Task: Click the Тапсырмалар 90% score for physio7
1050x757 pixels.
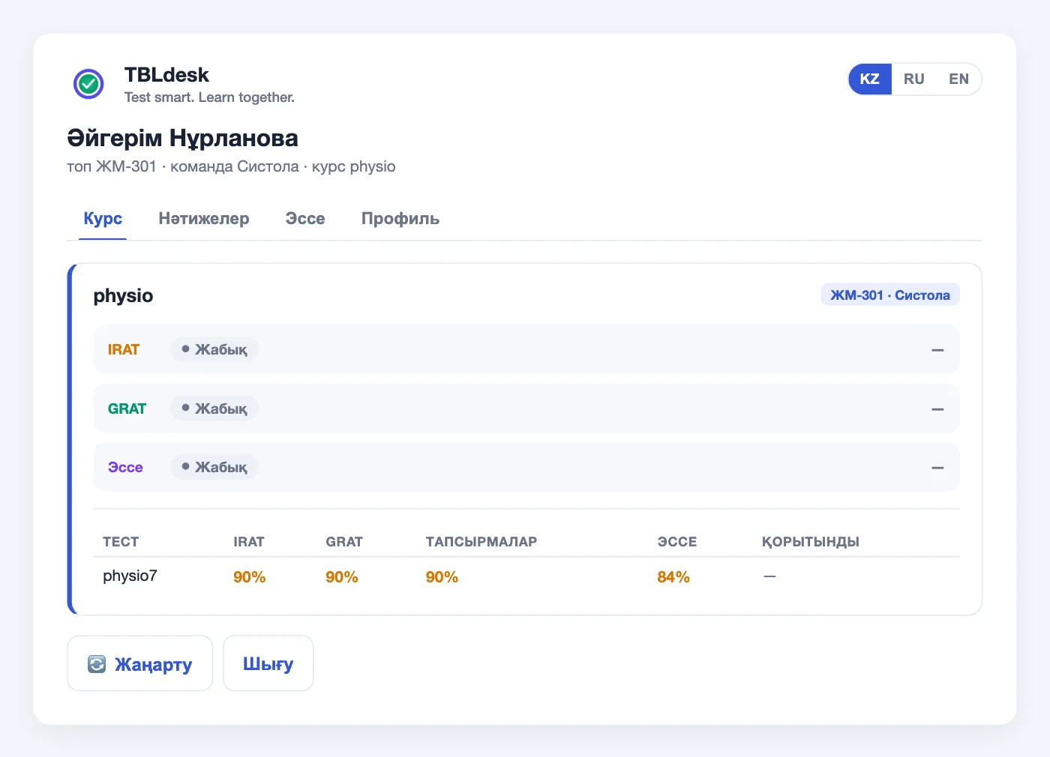Action: tap(442, 577)
